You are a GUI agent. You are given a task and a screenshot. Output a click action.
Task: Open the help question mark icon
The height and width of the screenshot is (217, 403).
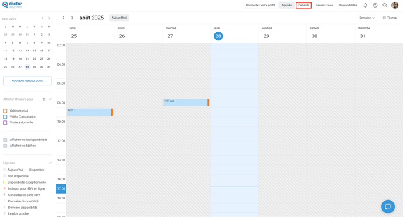pyautogui.click(x=375, y=5)
